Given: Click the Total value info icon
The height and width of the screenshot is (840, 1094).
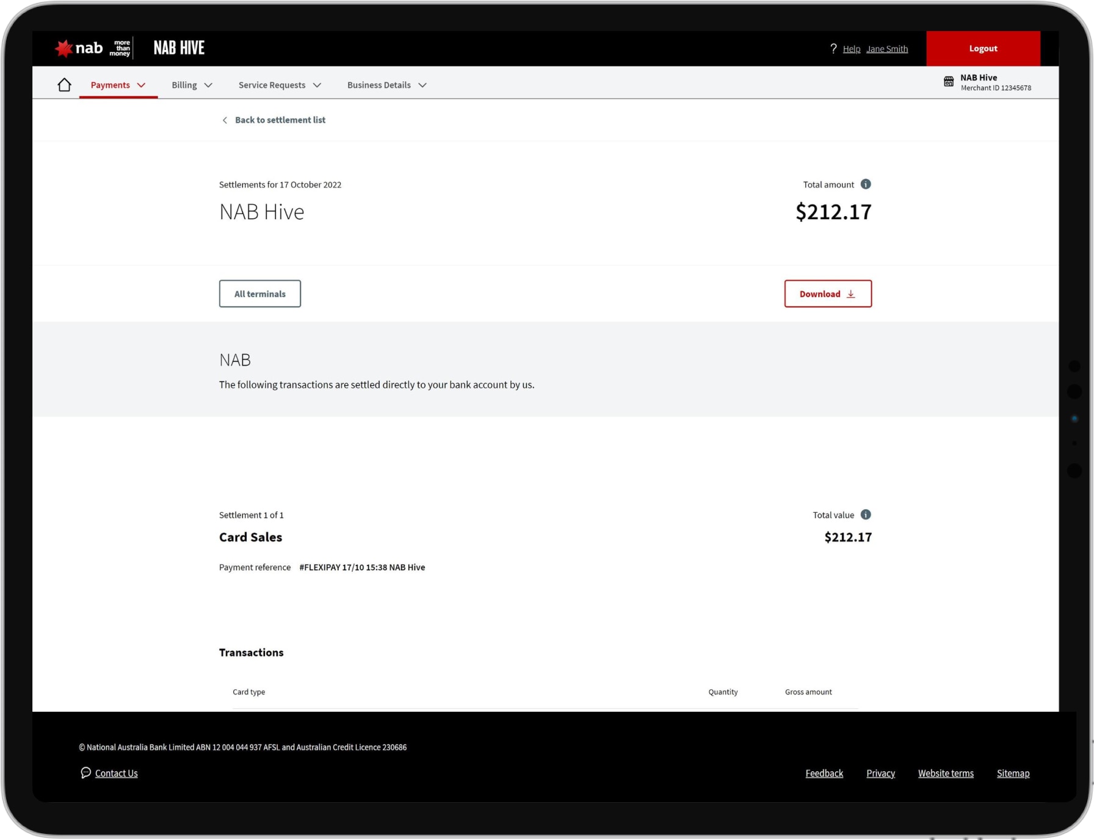Looking at the screenshot, I should [x=866, y=515].
